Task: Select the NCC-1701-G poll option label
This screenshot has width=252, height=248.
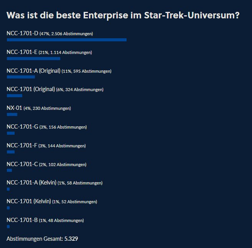Action: coord(23,127)
